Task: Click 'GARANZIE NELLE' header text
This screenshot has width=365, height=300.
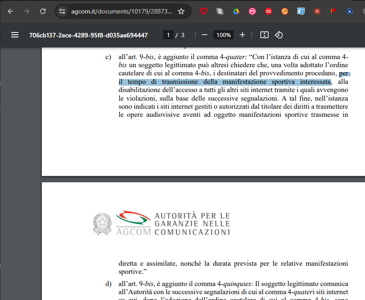Action: pyautogui.click(x=192, y=224)
